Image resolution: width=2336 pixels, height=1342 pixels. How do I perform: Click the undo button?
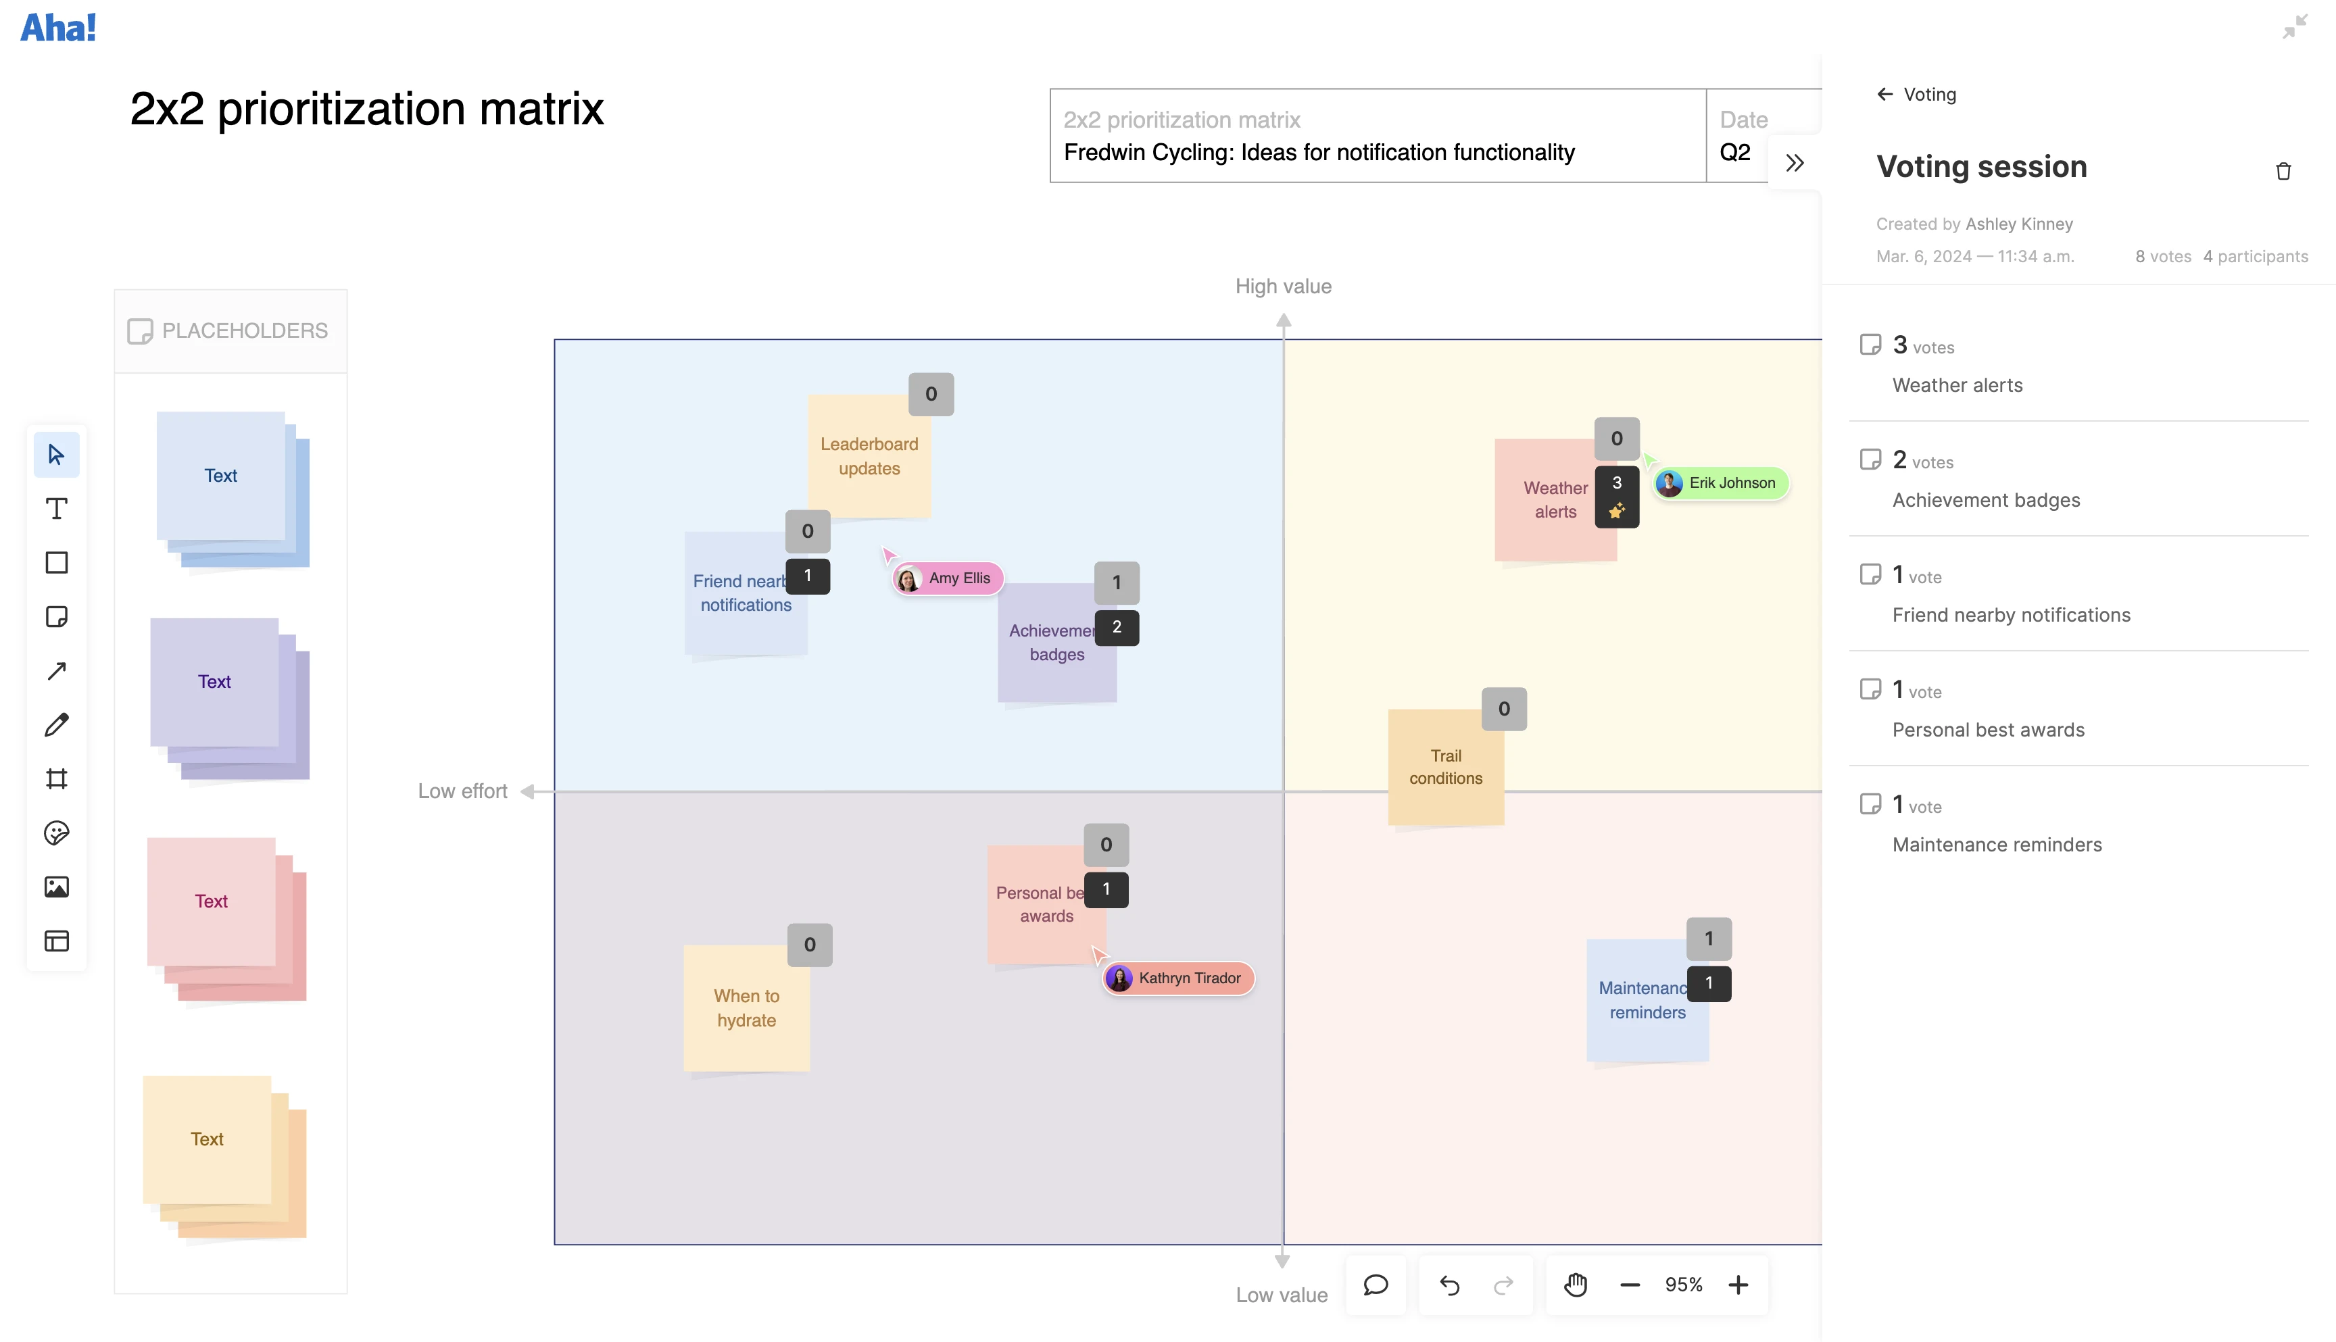click(1449, 1285)
